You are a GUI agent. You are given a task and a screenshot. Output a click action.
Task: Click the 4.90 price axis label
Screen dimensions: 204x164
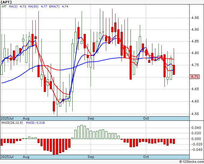[195, 29]
